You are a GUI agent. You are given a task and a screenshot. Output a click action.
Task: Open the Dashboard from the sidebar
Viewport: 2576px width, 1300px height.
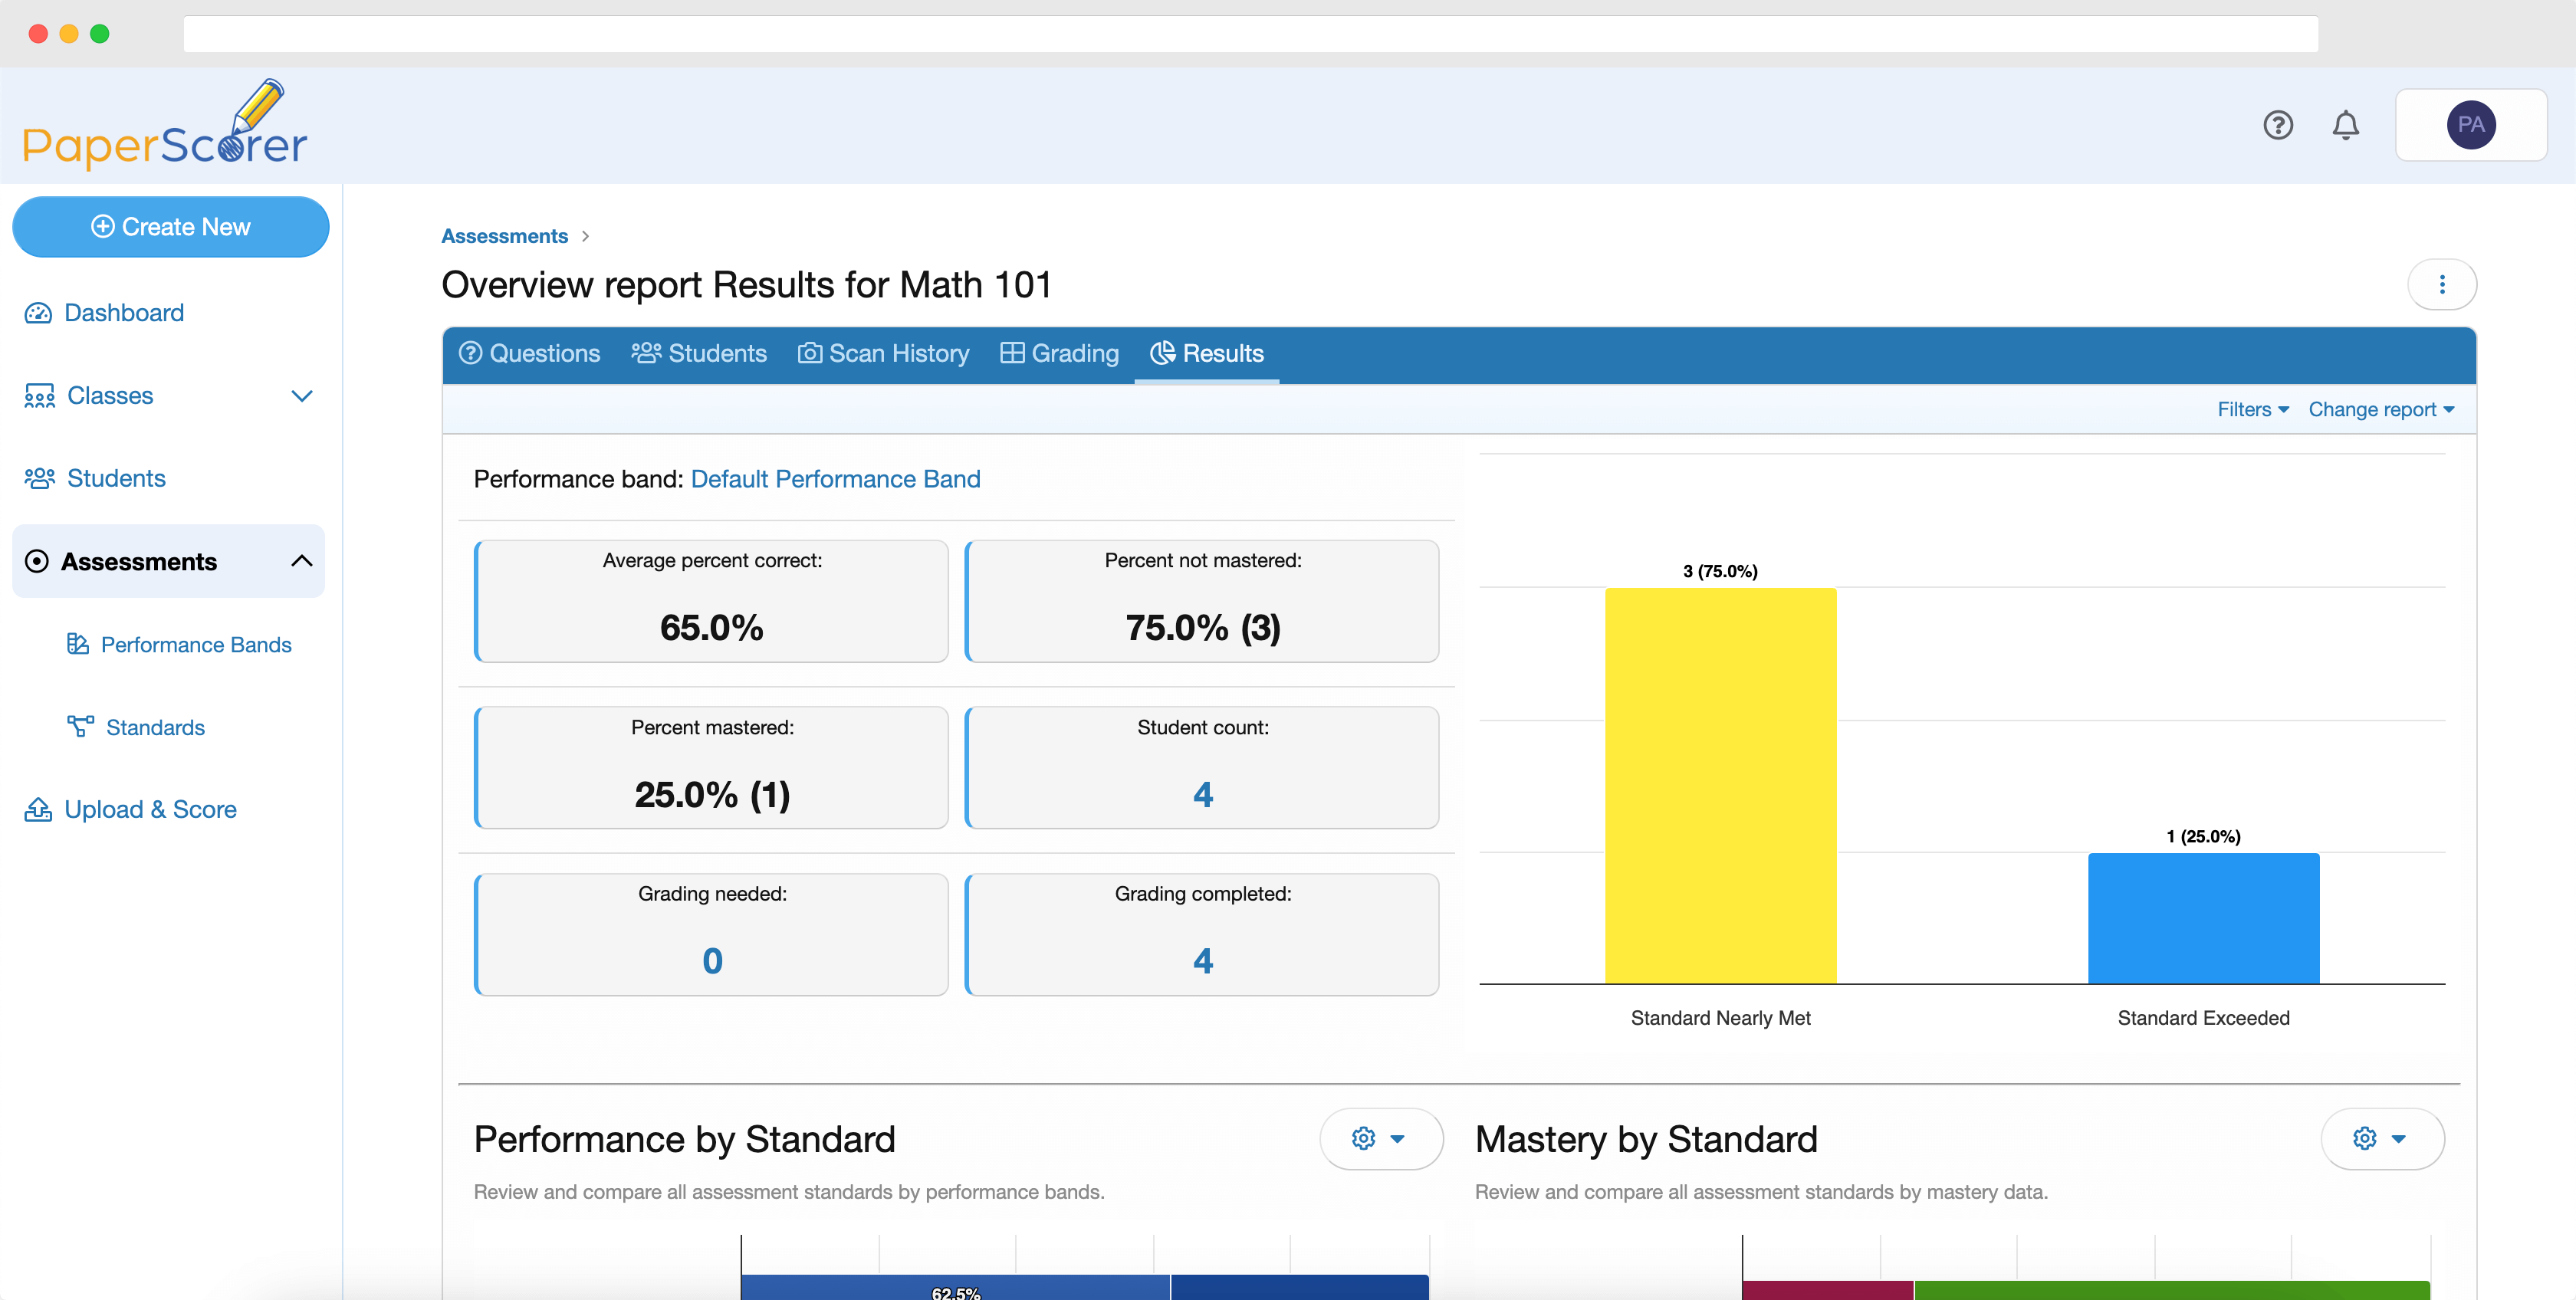[123, 312]
